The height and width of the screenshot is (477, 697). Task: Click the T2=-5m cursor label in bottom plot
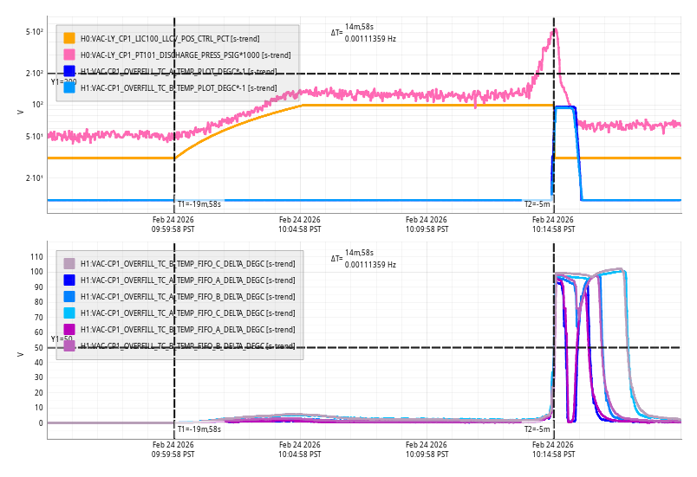coord(537,429)
